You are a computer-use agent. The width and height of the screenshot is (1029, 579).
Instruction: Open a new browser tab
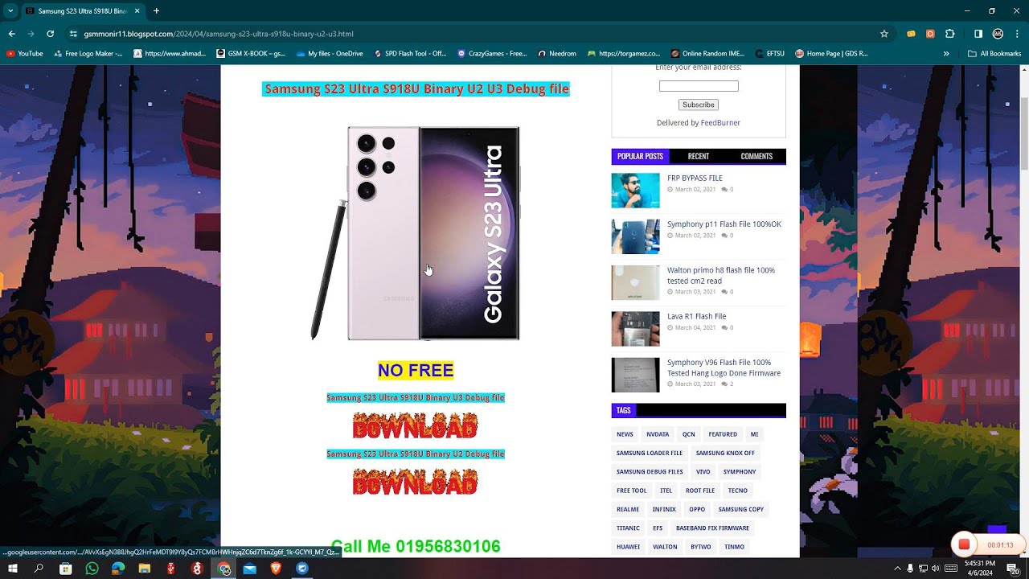click(156, 11)
